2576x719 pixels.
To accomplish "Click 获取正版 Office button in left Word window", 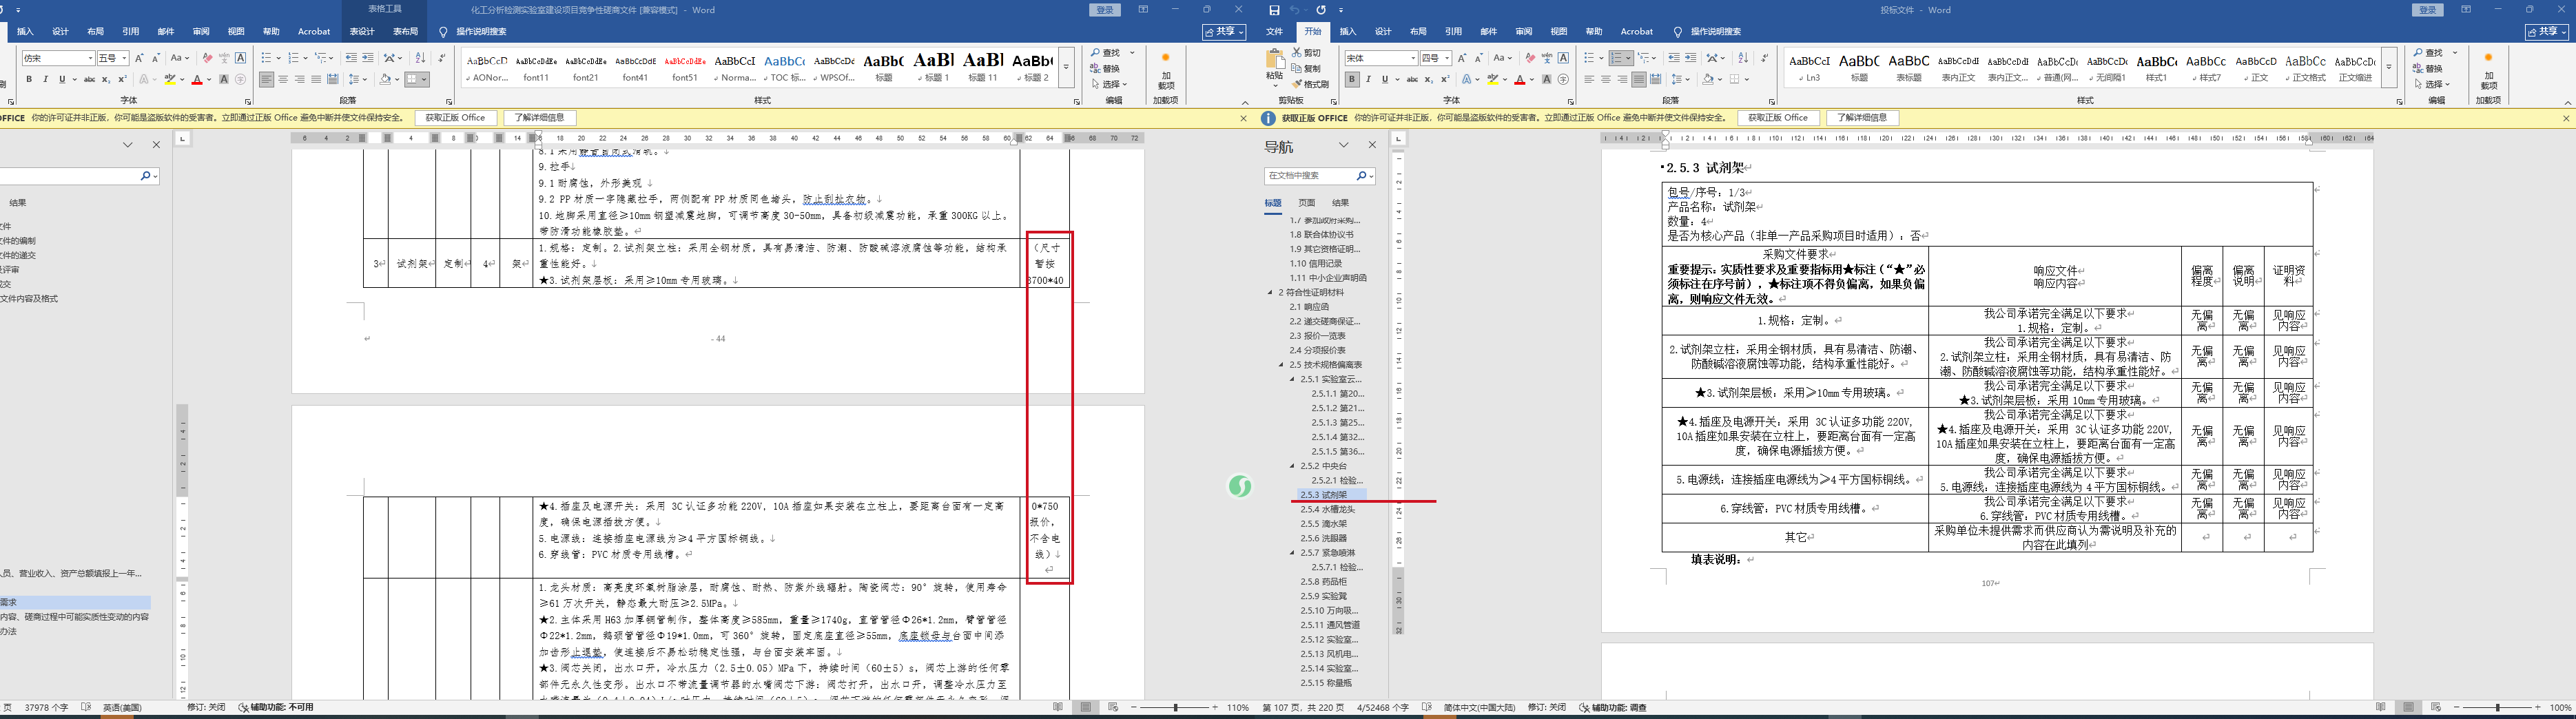I will click(x=455, y=118).
